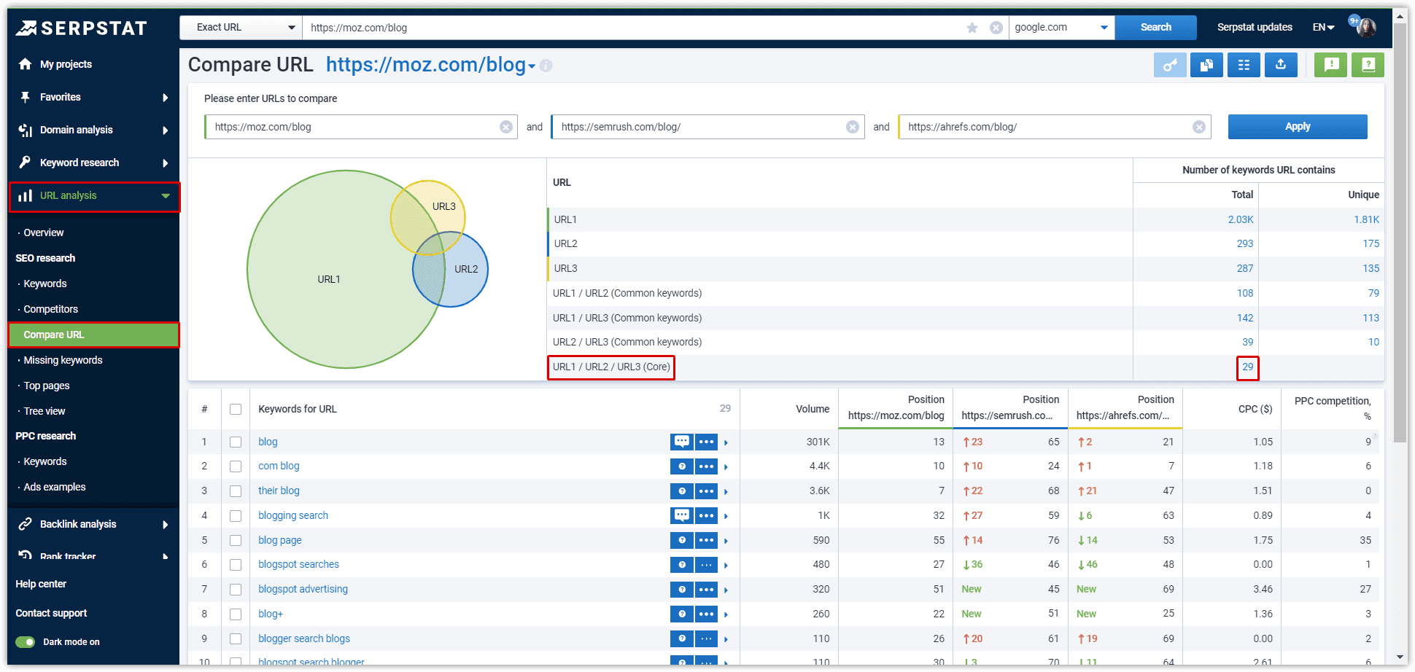Check the checkbox for 'blogging search'
This screenshot has height=672, width=1415.
[x=236, y=516]
